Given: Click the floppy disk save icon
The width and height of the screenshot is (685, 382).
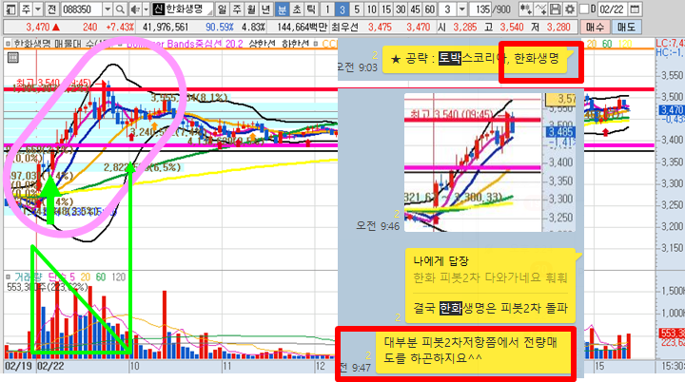Looking at the screenshot, I should tap(556, 10).
